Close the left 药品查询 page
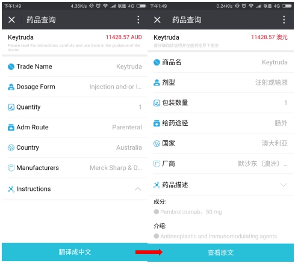298x266 pixels. pyautogui.click(x=11, y=20)
